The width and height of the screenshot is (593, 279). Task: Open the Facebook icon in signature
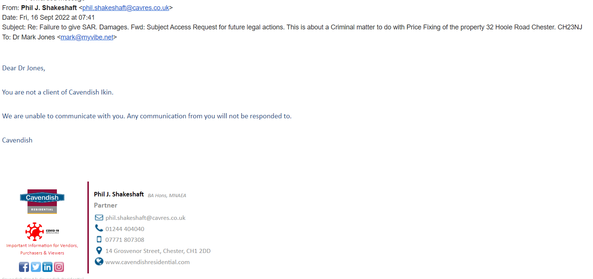[x=24, y=267]
